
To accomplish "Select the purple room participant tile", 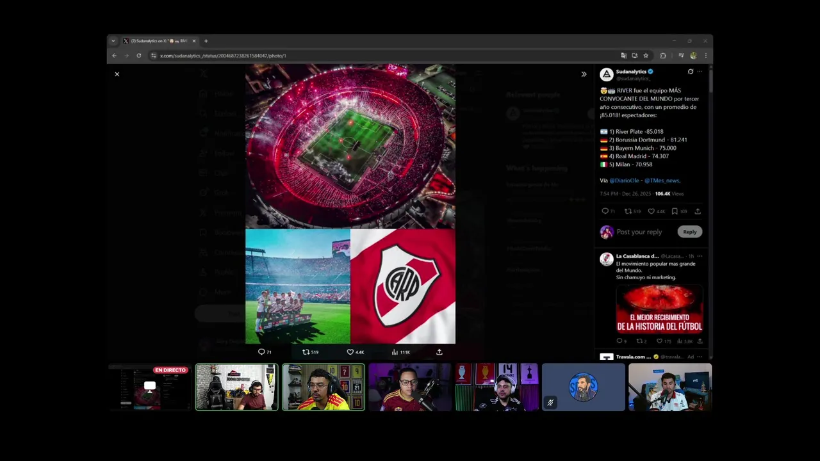I will pyautogui.click(x=410, y=387).
